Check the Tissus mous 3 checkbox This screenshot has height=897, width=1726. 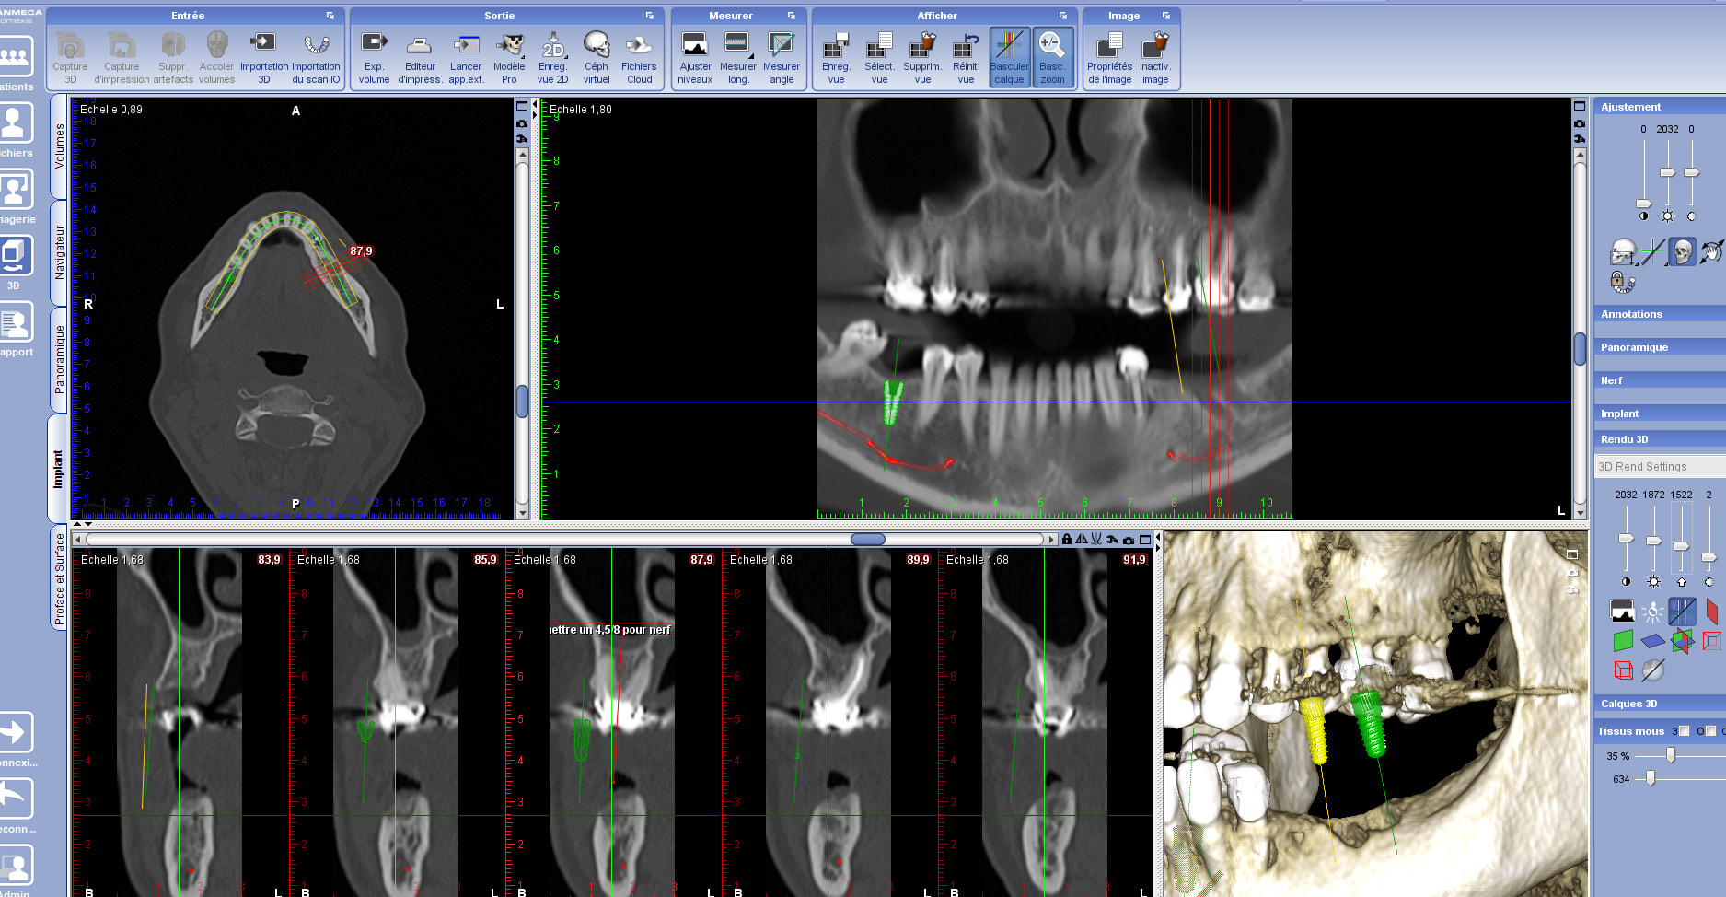1684,731
